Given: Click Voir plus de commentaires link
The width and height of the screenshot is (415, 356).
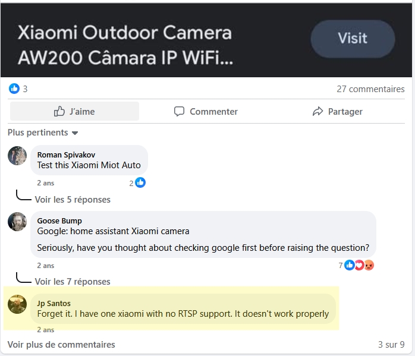Looking at the screenshot, I should click(61, 344).
